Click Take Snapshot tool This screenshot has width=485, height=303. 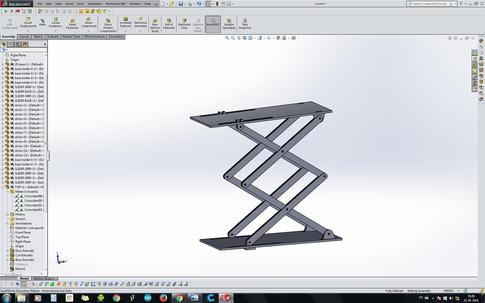coord(245,24)
